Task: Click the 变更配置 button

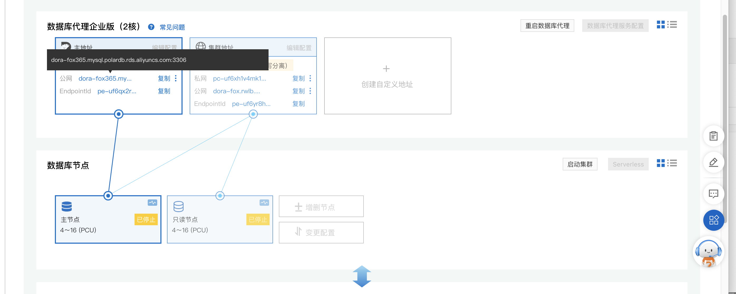Action: 321,233
